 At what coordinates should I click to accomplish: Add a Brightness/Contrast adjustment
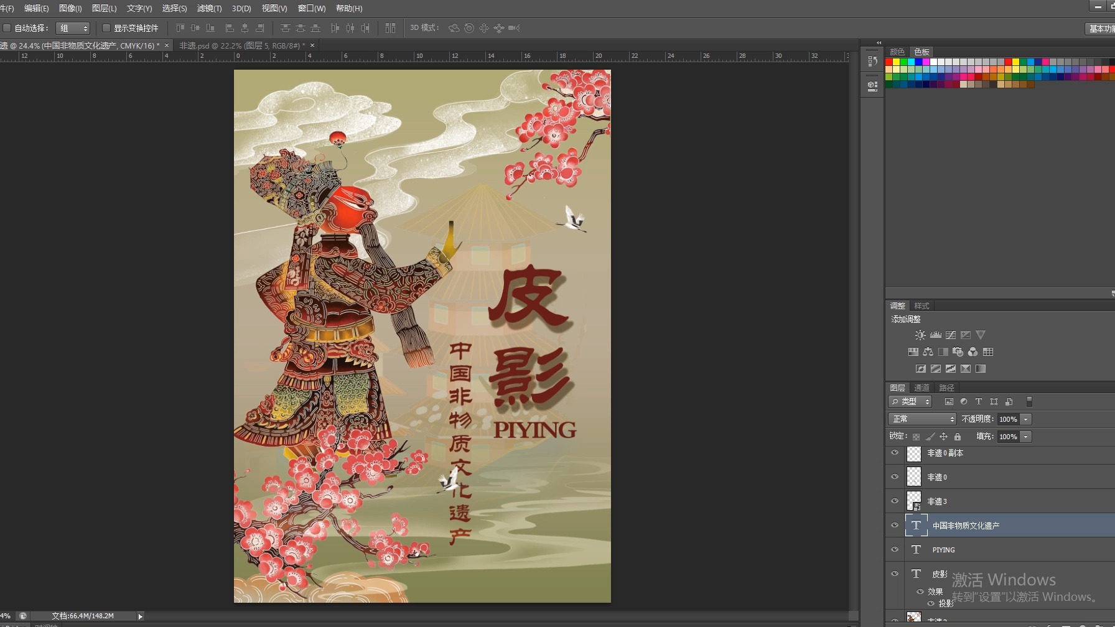[x=920, y=335]
